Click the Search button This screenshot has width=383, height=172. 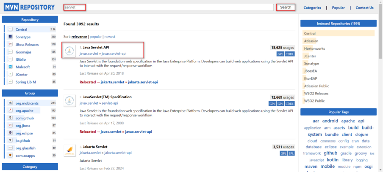pyautogui.click(x=286, y=7)
